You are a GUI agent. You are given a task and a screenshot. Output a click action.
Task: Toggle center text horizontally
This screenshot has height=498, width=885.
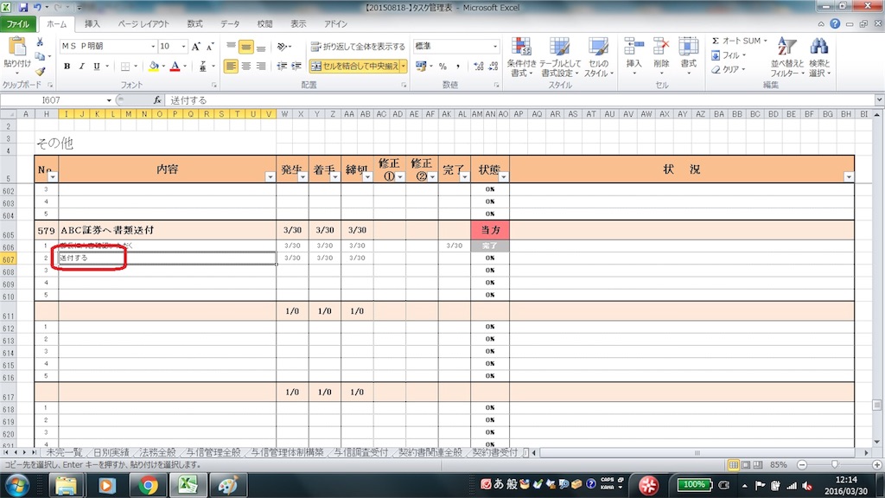246,66
